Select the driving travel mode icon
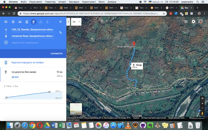The height and width of the screenshot is (130, 208). 20,22
